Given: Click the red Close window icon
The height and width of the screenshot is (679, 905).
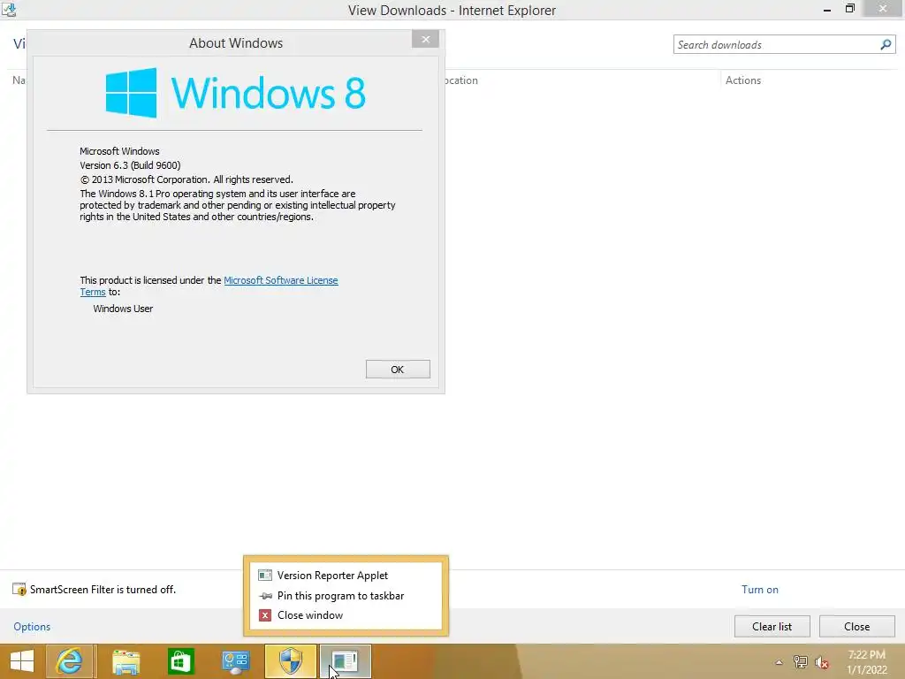Looking at the screenshot, I should (265, 615).
